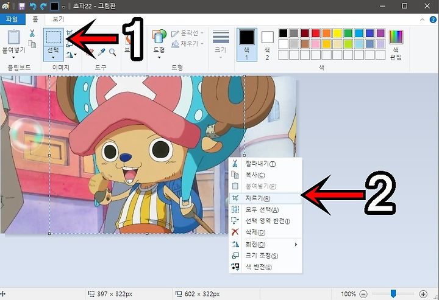The image size is (439, 300).
Task: Open Customize Quick Access Toolbar dropdown
Action: [x=63, y=7]
